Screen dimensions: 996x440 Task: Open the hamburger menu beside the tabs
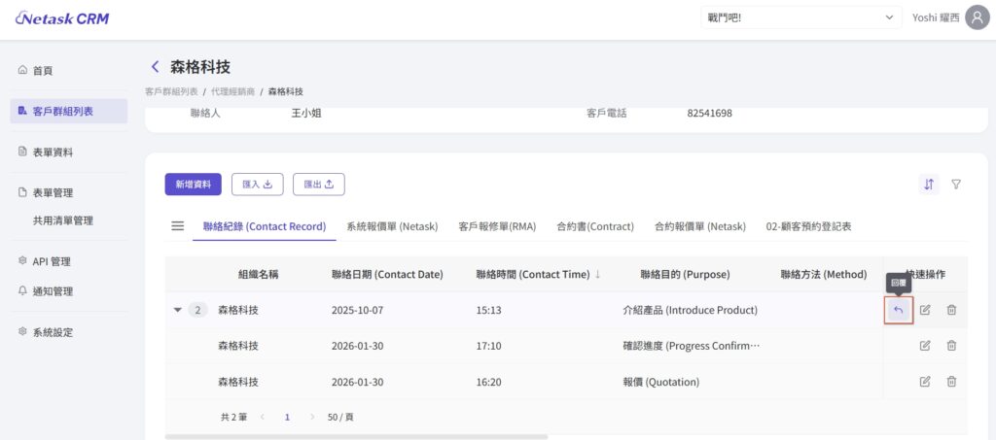[177, 226]
